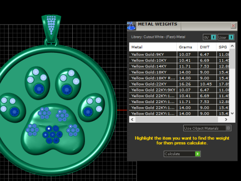The image size is (241, 181).
Task: Select the Yellow Gold:10KY row
Action: pyautogui.click(x=179, y=60)
